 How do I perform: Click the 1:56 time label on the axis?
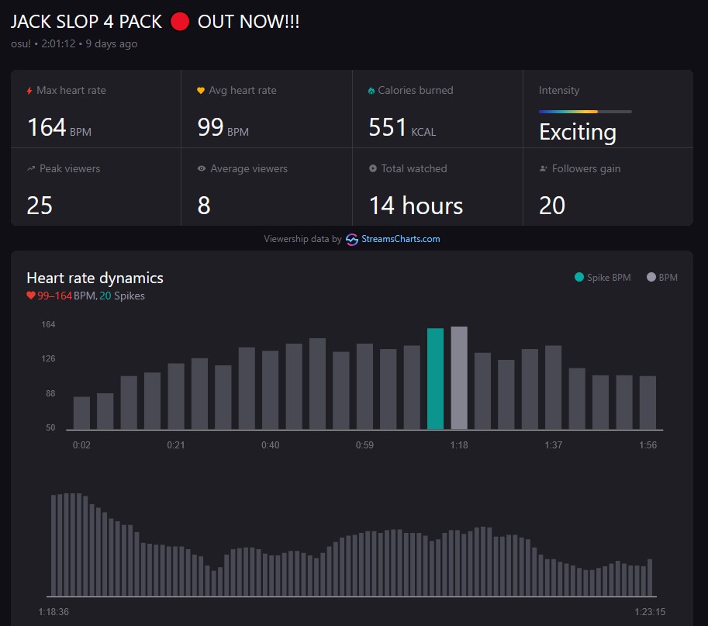pos(648,445)
